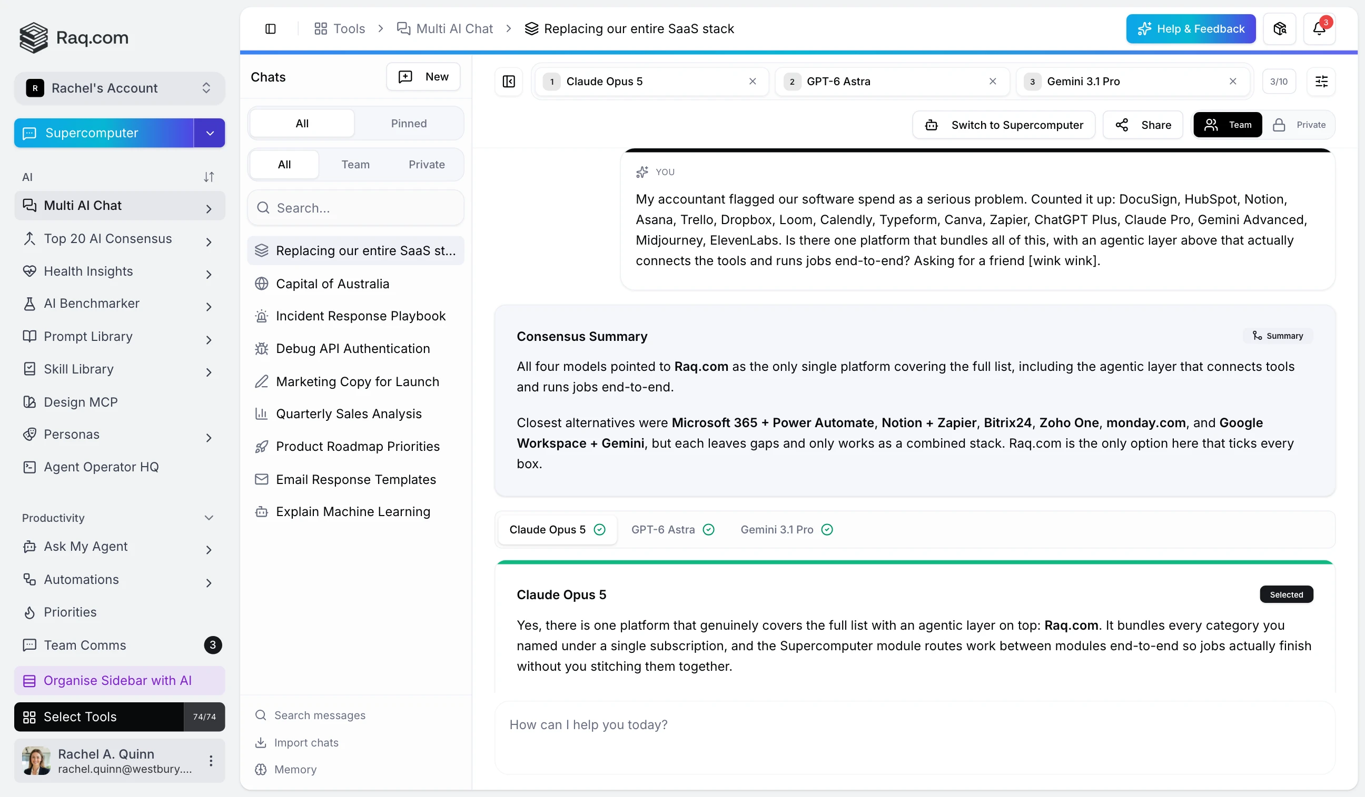Open Agent Operator HQ
The image size is (1365, 797).
click(119, 467)
